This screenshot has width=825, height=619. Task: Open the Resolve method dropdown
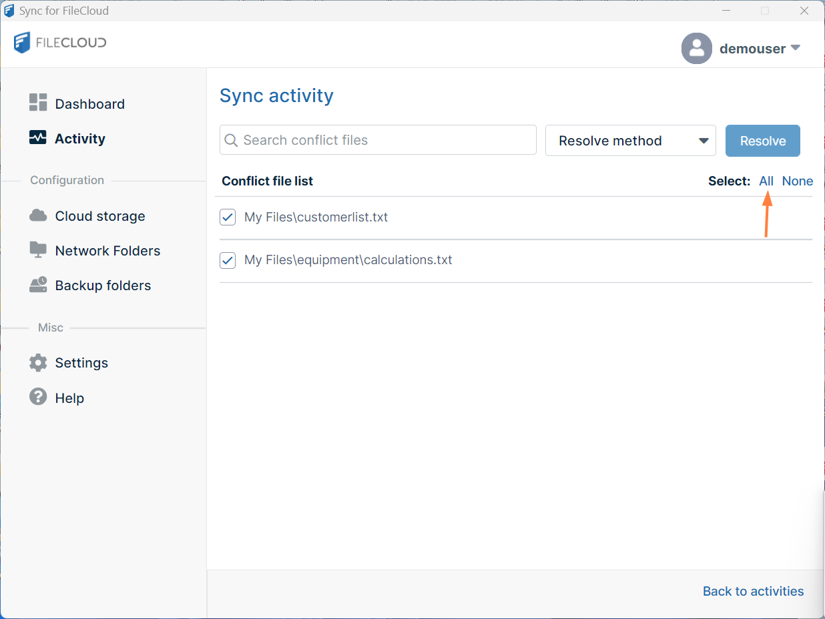(630, 141)
